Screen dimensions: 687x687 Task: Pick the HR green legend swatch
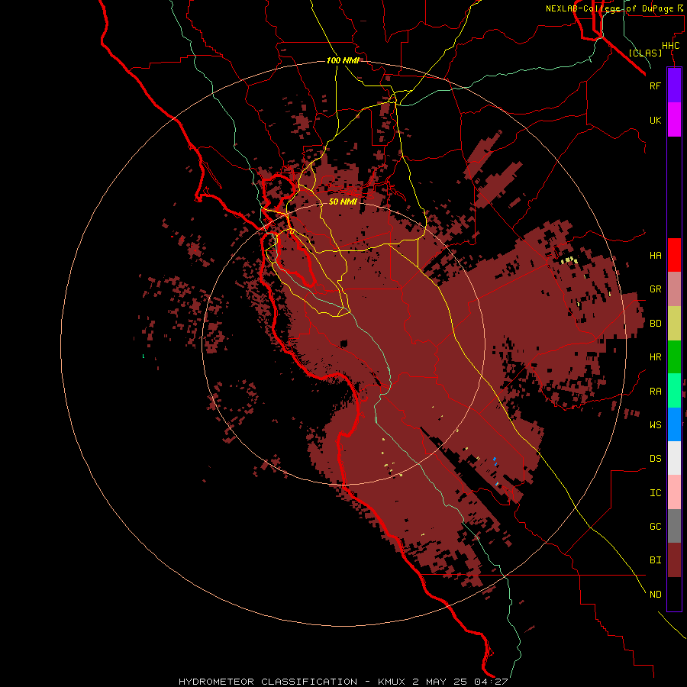(x=674, y=357)
